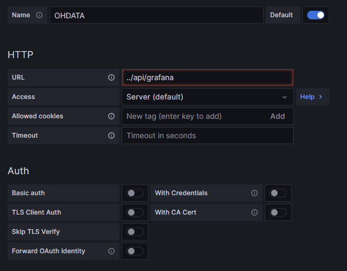Open the Access Server (default) dropdown
The width and height of the screenshot is (347, 271).
[208, 97]
